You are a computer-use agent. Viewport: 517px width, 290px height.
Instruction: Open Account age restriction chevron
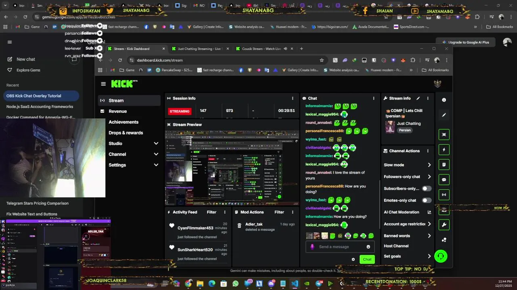click(429, 224)
